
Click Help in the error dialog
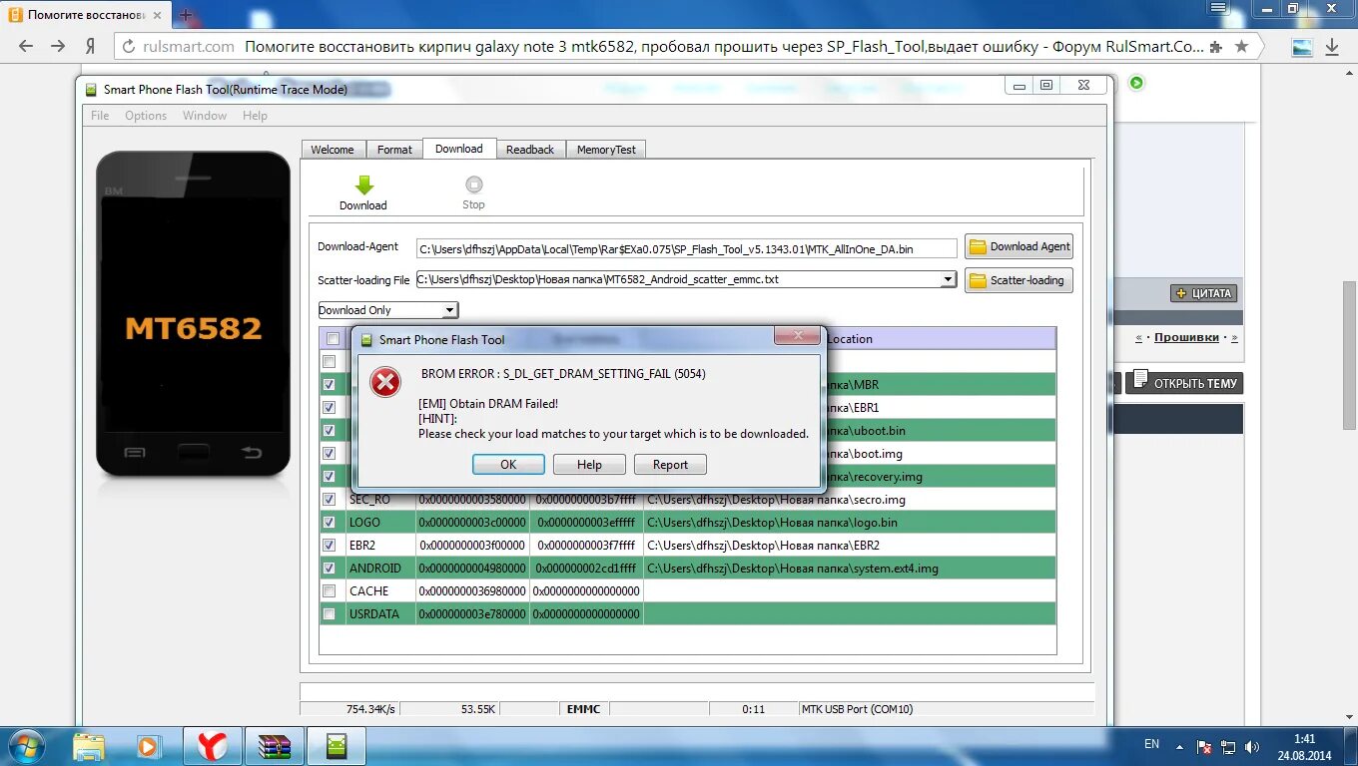point(589,465)
